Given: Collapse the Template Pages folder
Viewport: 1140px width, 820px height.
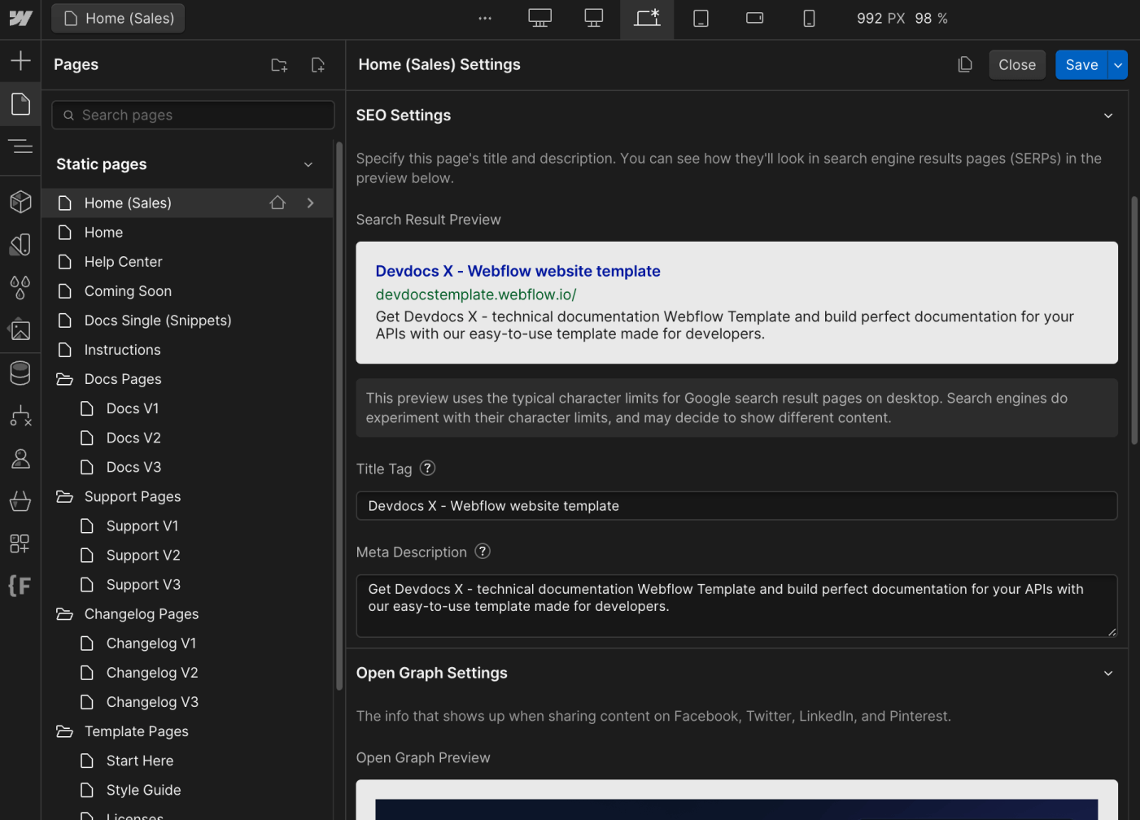Looking at the screenshot, I should tap(64, 731).
